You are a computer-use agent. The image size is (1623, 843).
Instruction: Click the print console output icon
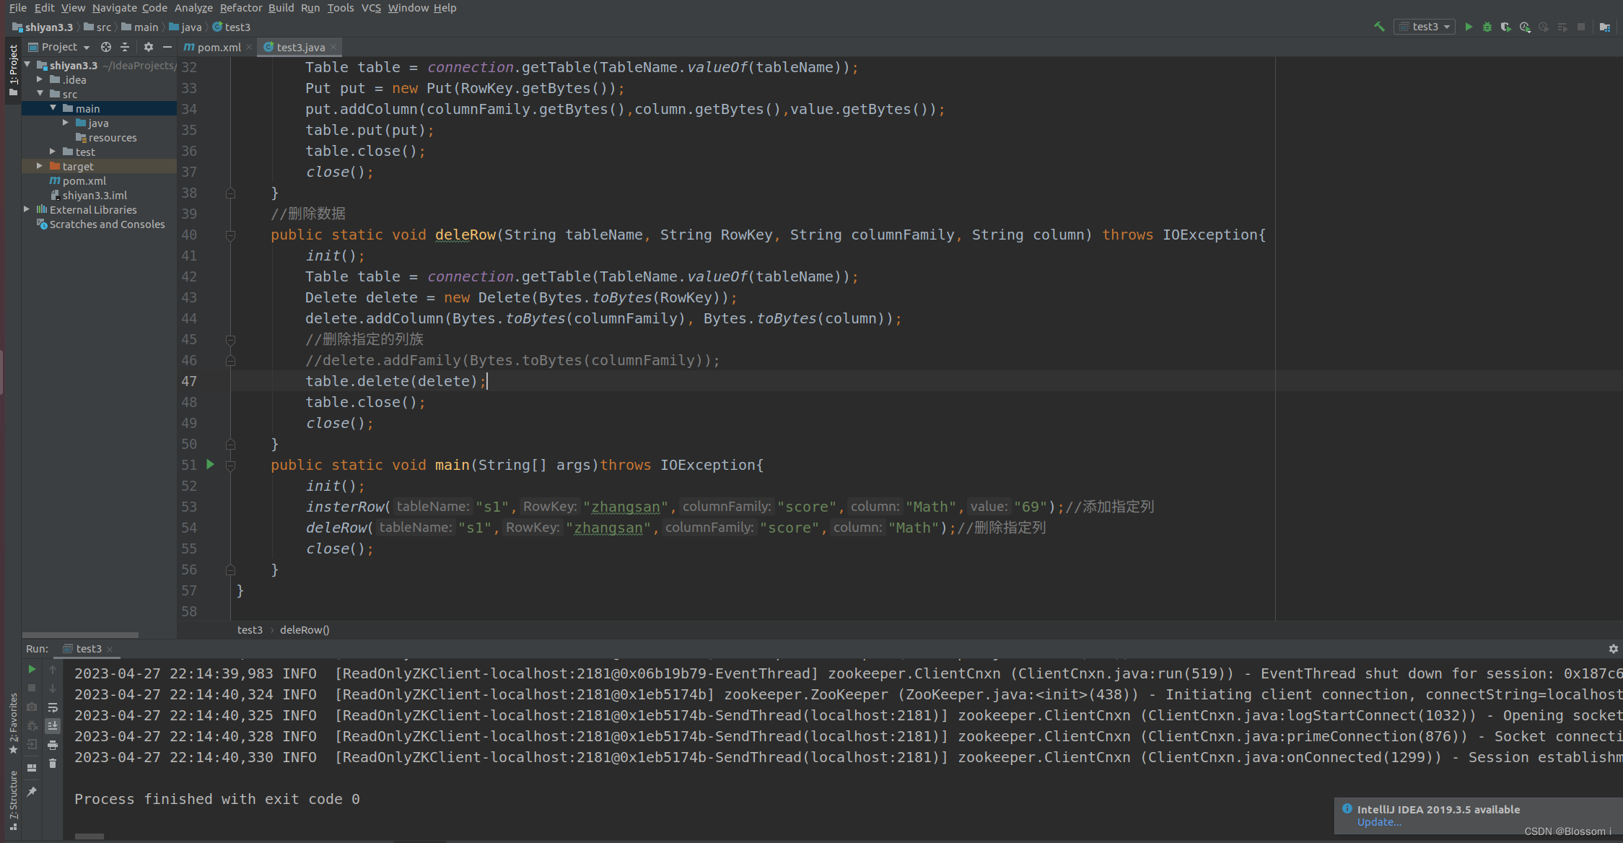[x=53, y=745]
